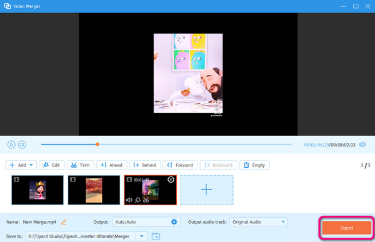The height and width of the screenshot is (242, 375).
Task: Open the Edit tool
Action: (x=52, y=165)
